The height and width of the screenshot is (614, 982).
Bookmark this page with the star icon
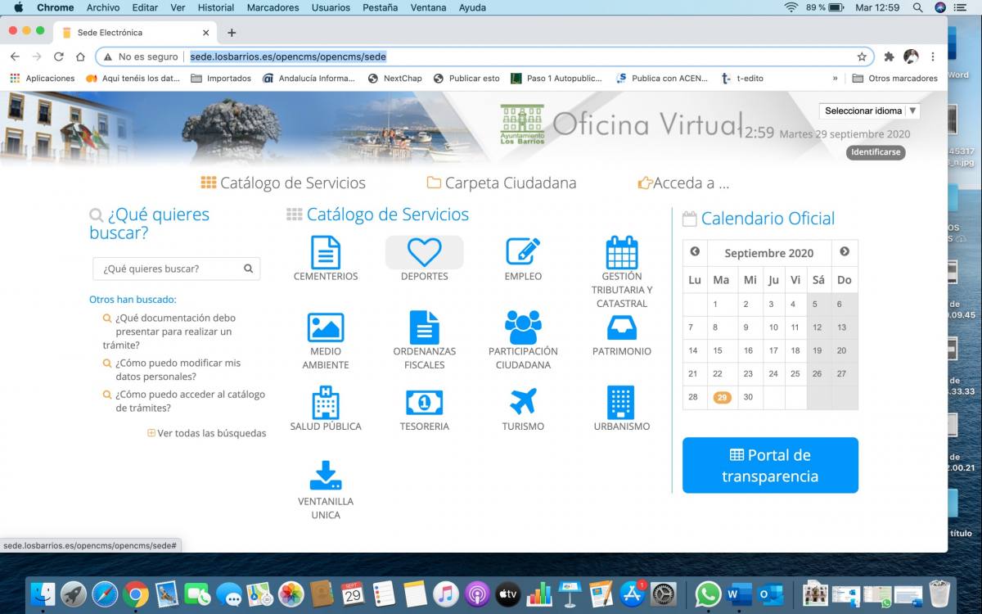click(862, 57)
